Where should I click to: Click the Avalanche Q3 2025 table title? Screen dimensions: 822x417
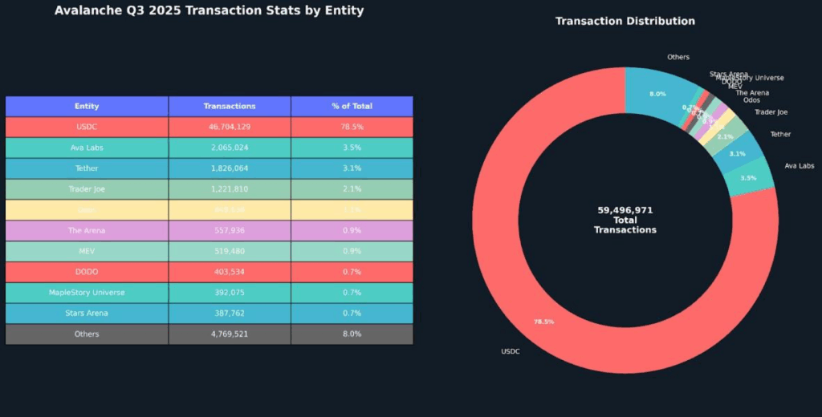pos(209,11)
